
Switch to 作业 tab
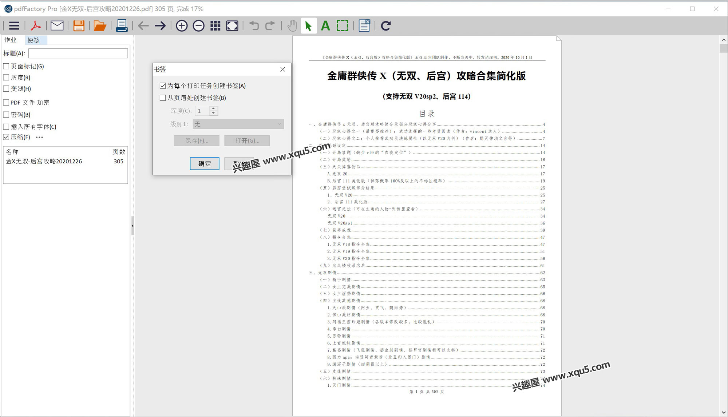click(x=11, y=40)
